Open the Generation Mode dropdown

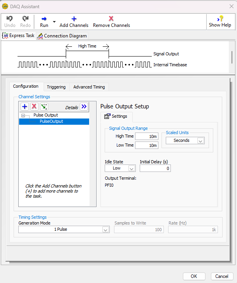coord(105,230)
